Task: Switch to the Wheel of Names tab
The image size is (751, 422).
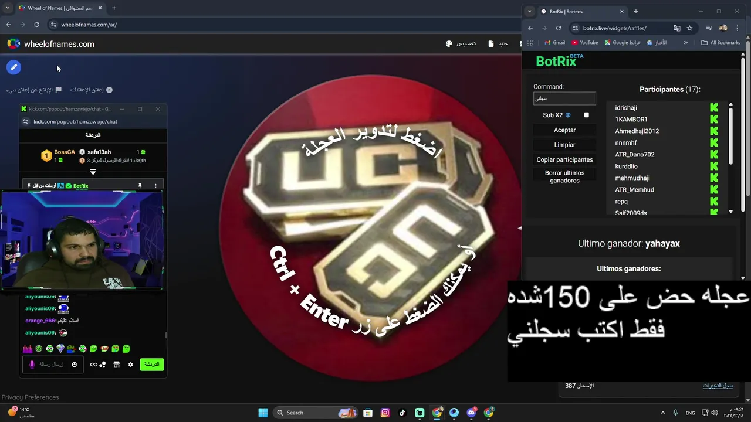Action: point(60,8)
